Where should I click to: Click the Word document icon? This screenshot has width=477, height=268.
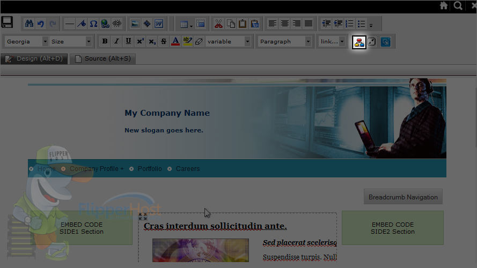click(159, 24)
